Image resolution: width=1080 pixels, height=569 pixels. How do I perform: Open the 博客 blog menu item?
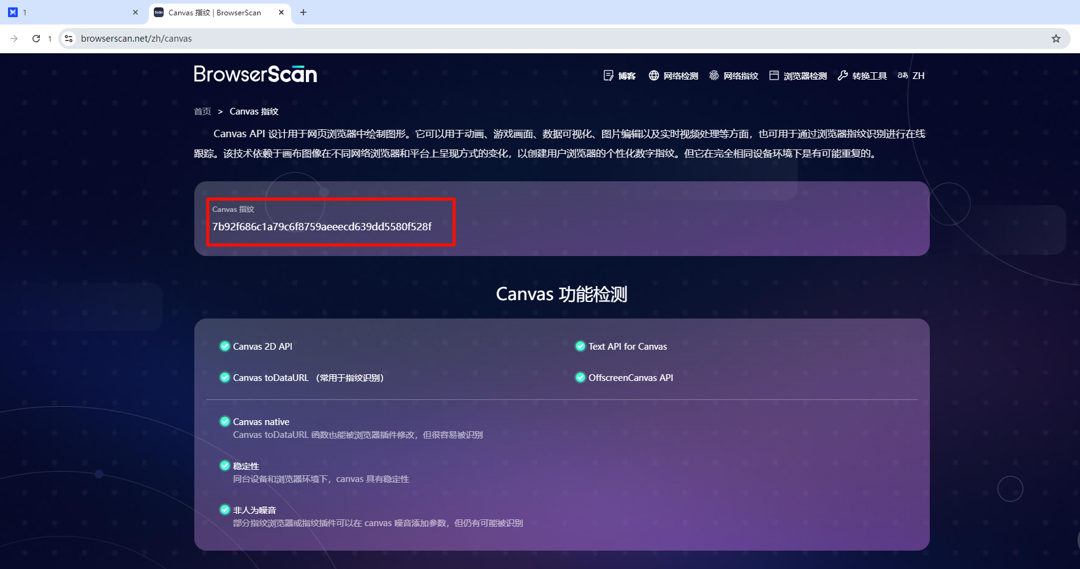coord(620,76)
